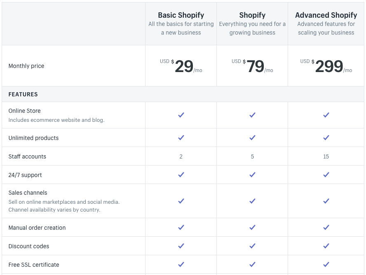Image resolution: width=366 pixels, height=275 pixels.
Task: Click the "24/7 support" feature label
Action: click(x=25, y=175)
